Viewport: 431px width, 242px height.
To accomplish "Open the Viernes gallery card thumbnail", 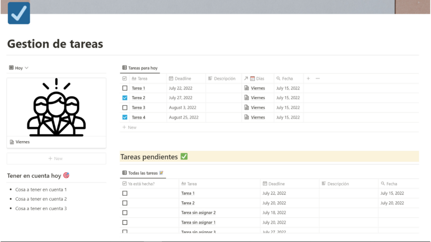I will pos(56,108).
